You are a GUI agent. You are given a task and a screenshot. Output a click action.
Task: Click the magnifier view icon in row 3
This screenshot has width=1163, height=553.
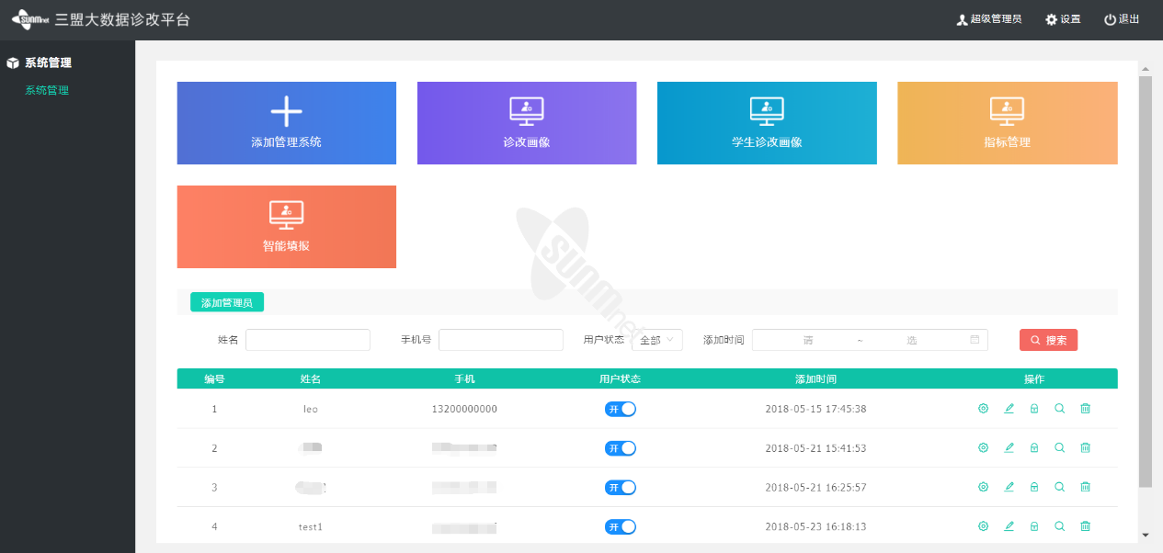[1059, 487]
